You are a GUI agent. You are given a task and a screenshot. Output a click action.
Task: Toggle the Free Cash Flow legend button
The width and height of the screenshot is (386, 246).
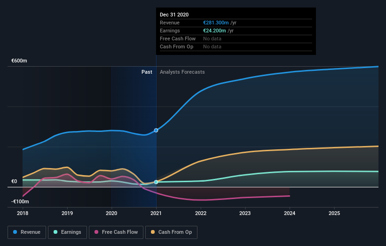tap(116, 232)
